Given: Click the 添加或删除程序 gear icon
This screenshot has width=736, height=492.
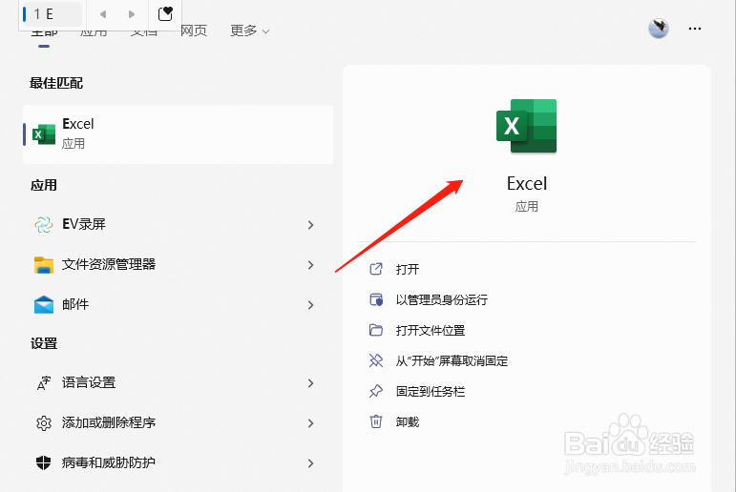Looking at the screenshot, I should click(x=44, y=423).
